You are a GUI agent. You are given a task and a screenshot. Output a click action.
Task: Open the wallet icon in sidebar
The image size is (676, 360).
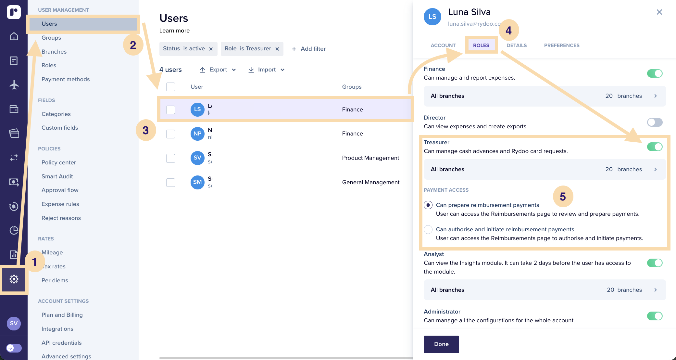coord(14,109)
